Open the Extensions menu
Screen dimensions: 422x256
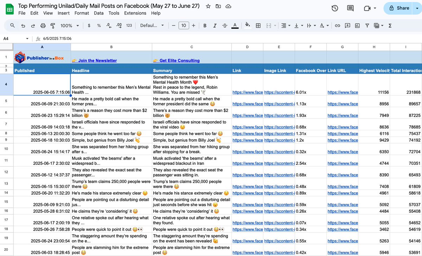tap(135, 13)
